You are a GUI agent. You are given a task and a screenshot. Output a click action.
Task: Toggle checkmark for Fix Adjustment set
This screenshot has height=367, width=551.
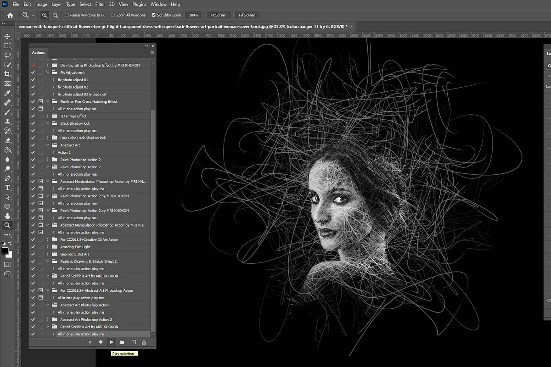coord(33,72)
